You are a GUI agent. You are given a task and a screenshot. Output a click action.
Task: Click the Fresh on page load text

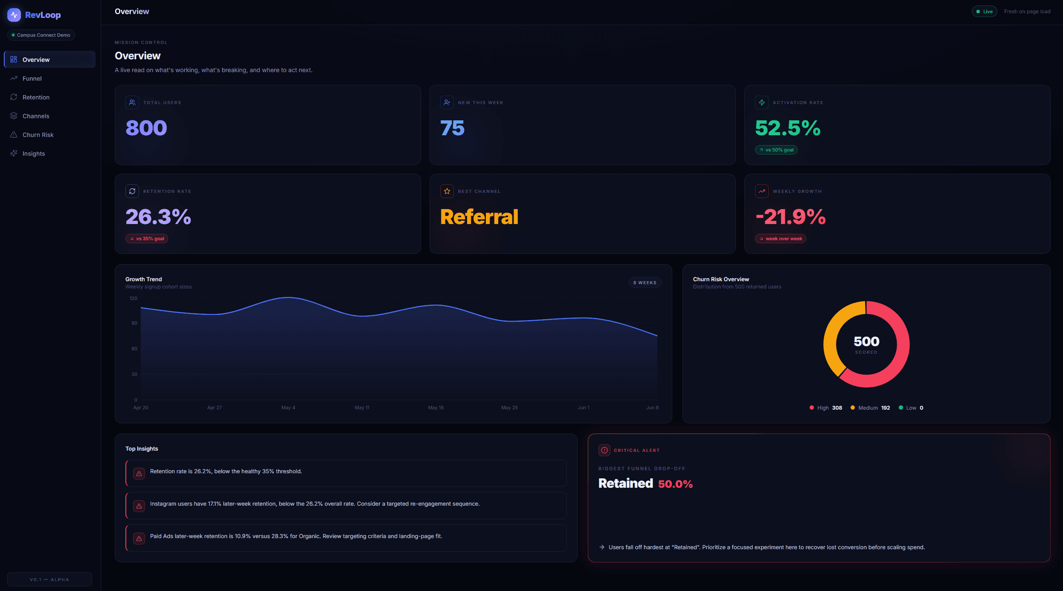pos(1027,12)
